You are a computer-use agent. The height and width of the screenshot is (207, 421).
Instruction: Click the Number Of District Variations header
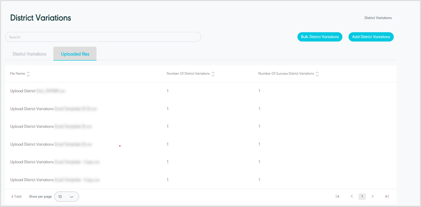188,74
